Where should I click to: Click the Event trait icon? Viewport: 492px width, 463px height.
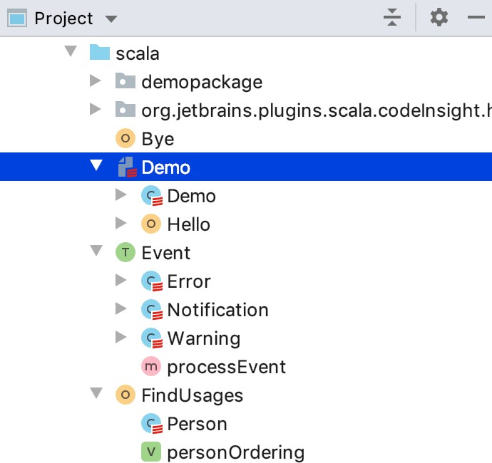click(125, 253)
